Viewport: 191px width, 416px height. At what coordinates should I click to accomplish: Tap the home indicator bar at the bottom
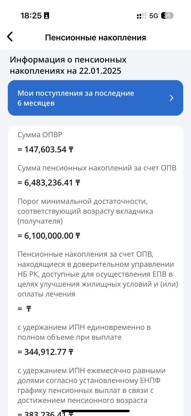96,411
